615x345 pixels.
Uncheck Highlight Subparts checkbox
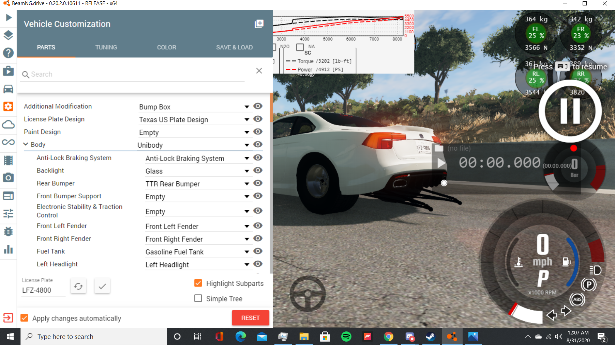[198, 283]
